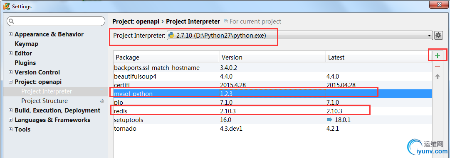This screenshot has width=450, height=158.
Task: Click redis latest version 2.10.3 cell
Action: (x=334, y=111)
